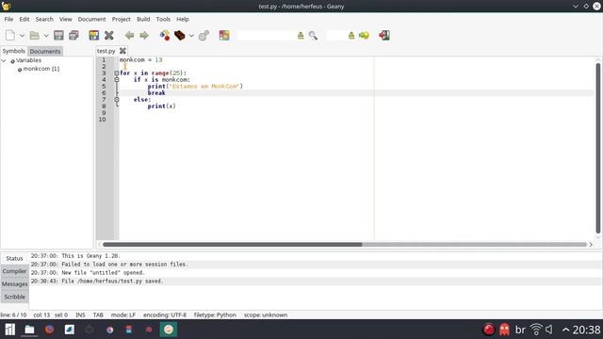This screenshot has height=339, width=603.
Task: Click into the goto-line number field
Action: pos(336,36)
